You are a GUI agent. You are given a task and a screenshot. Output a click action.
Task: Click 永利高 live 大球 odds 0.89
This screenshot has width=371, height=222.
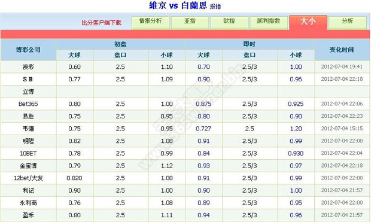tap(203, 203)
